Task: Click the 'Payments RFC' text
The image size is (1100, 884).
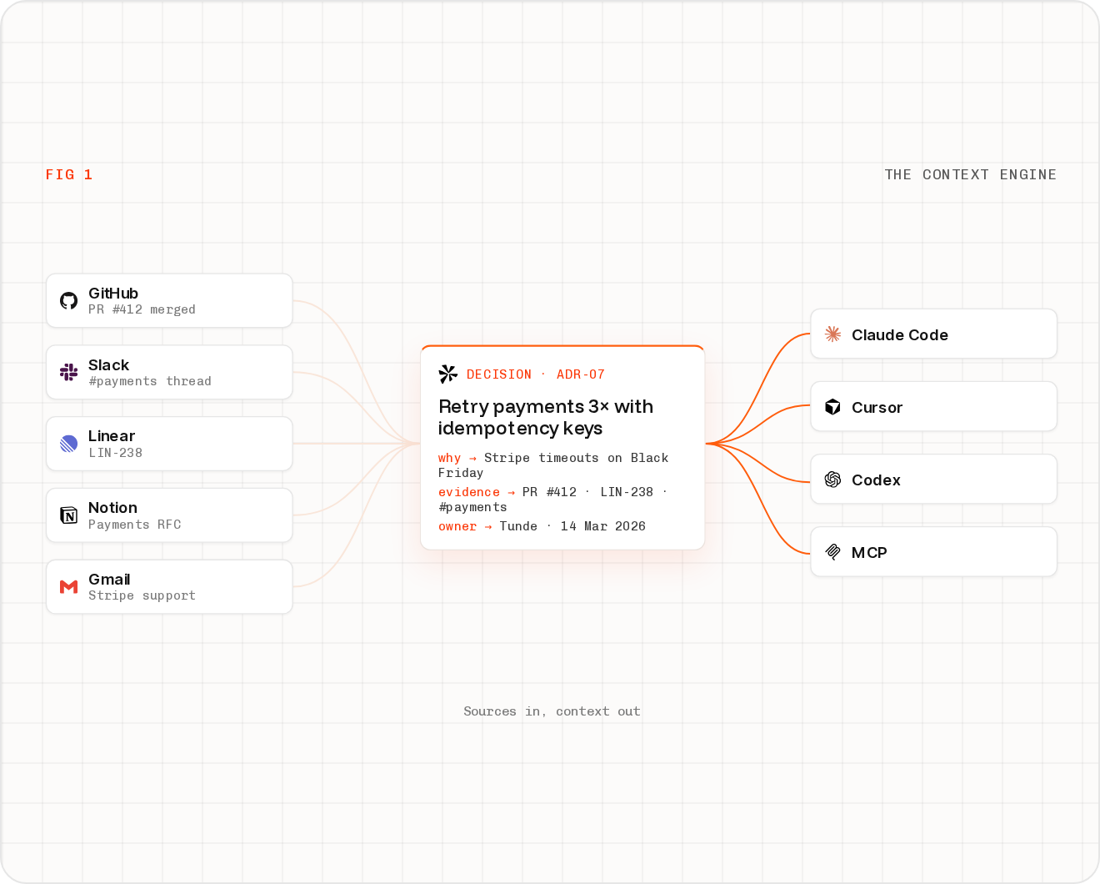Action: [x=134, y=525]
